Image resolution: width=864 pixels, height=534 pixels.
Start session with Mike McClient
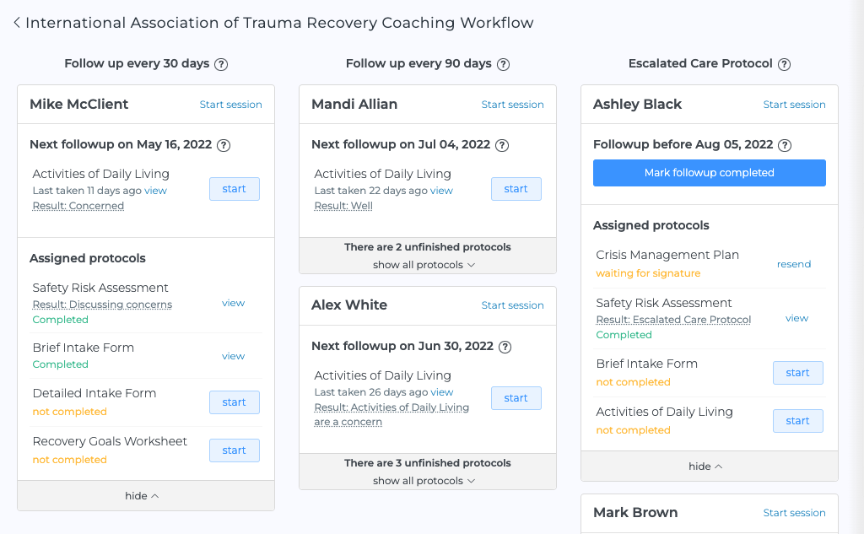(230, 105)
